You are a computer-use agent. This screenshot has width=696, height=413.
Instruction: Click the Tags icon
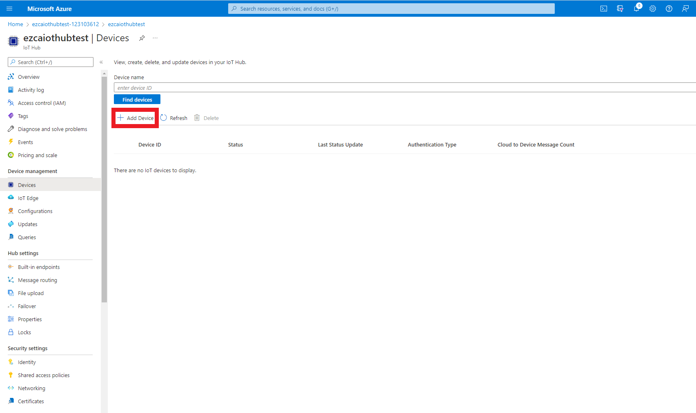(x=11, y=116)
